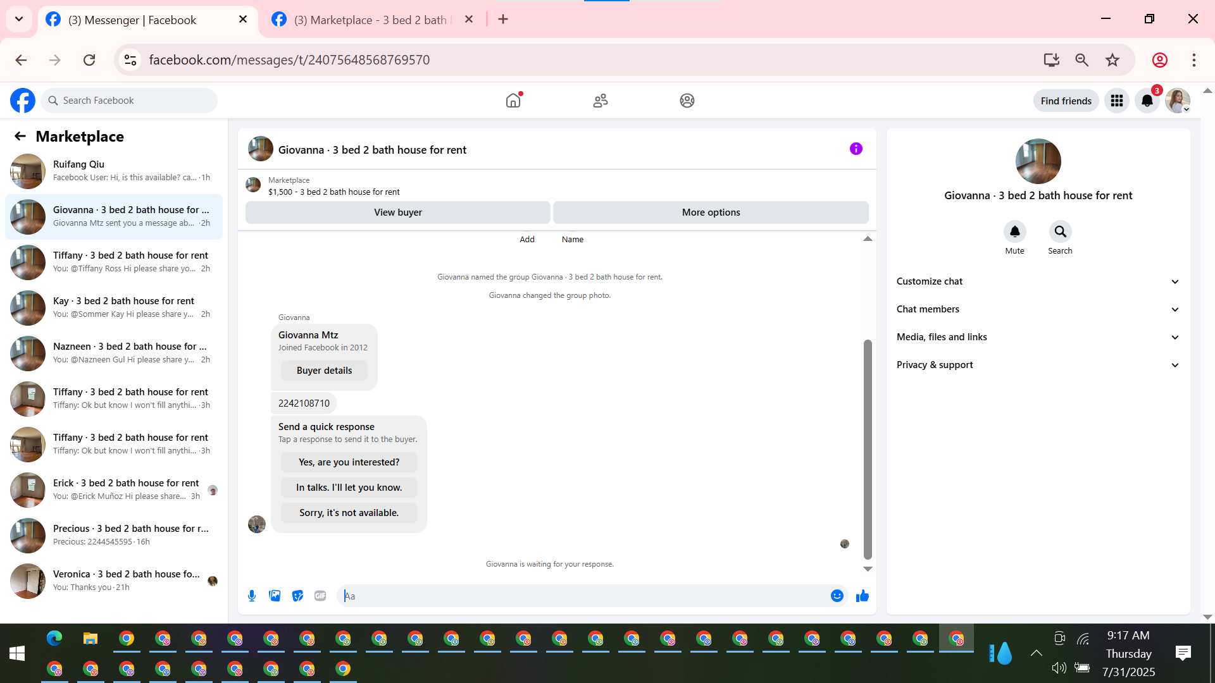This screenshot has height=683, width=1215.
Task: Search within the conversation
Action: tap(1060, 232)
